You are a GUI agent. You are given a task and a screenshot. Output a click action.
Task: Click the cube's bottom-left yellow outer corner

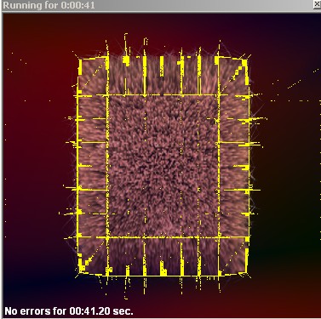(x=80, y=273)
